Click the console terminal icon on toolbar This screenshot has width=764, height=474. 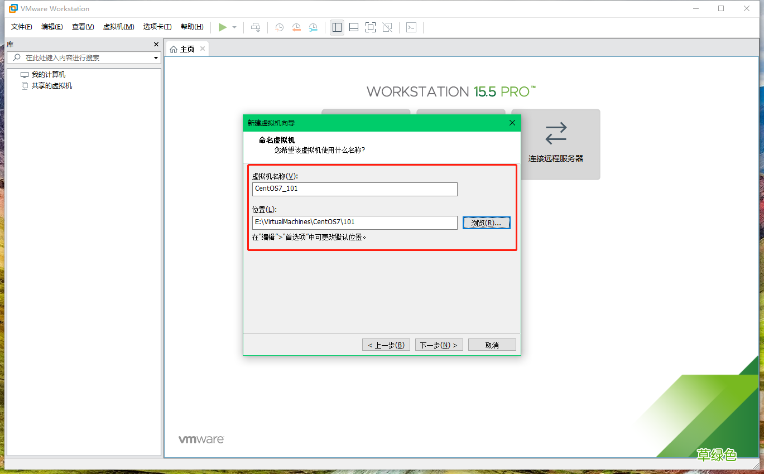coord(411,27)
